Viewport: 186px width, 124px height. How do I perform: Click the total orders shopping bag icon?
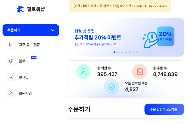(x=140, y=71)
